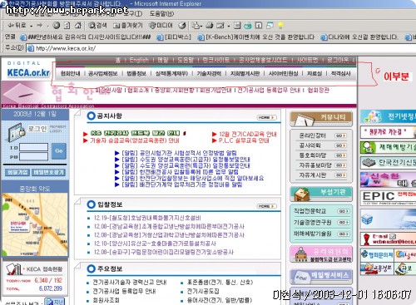Click the 협회정관 submenu link
416x305 pixels.
(319, 90)
